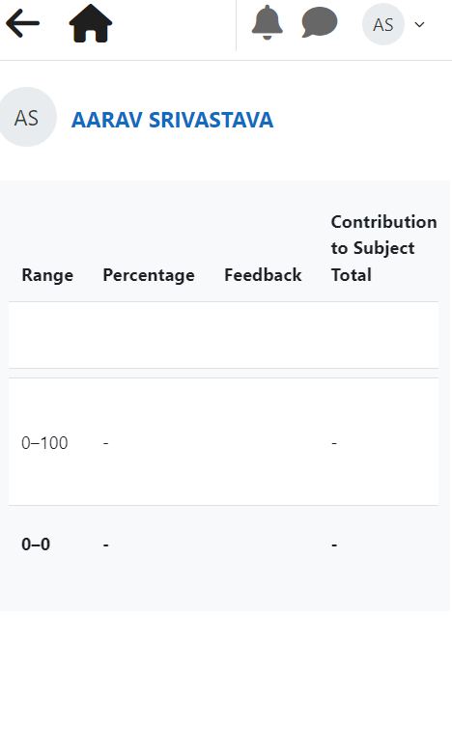Click the 0–100 range cell
Viewport: 452px width, 754px height.
coord(44,442)
